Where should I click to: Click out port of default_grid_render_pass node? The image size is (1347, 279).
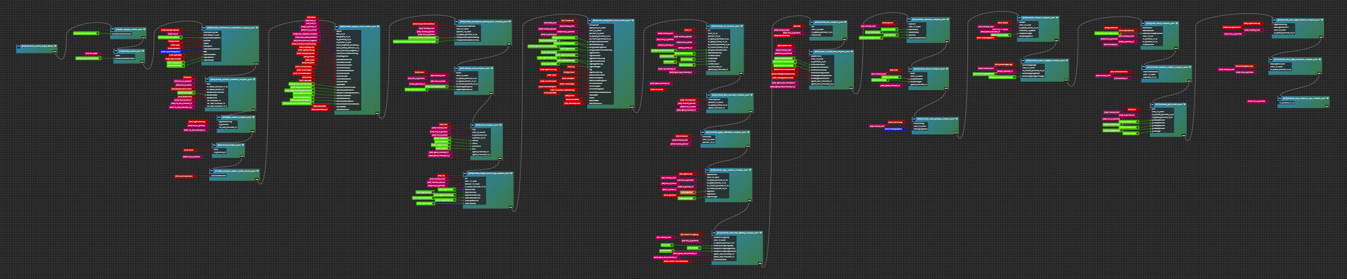click(x=1183, y=135)
